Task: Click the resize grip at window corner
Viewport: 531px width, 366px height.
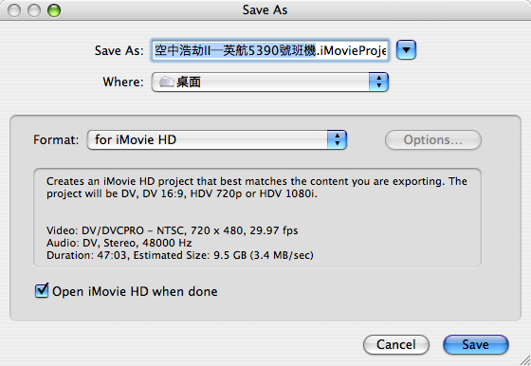Action: [525, 360]
